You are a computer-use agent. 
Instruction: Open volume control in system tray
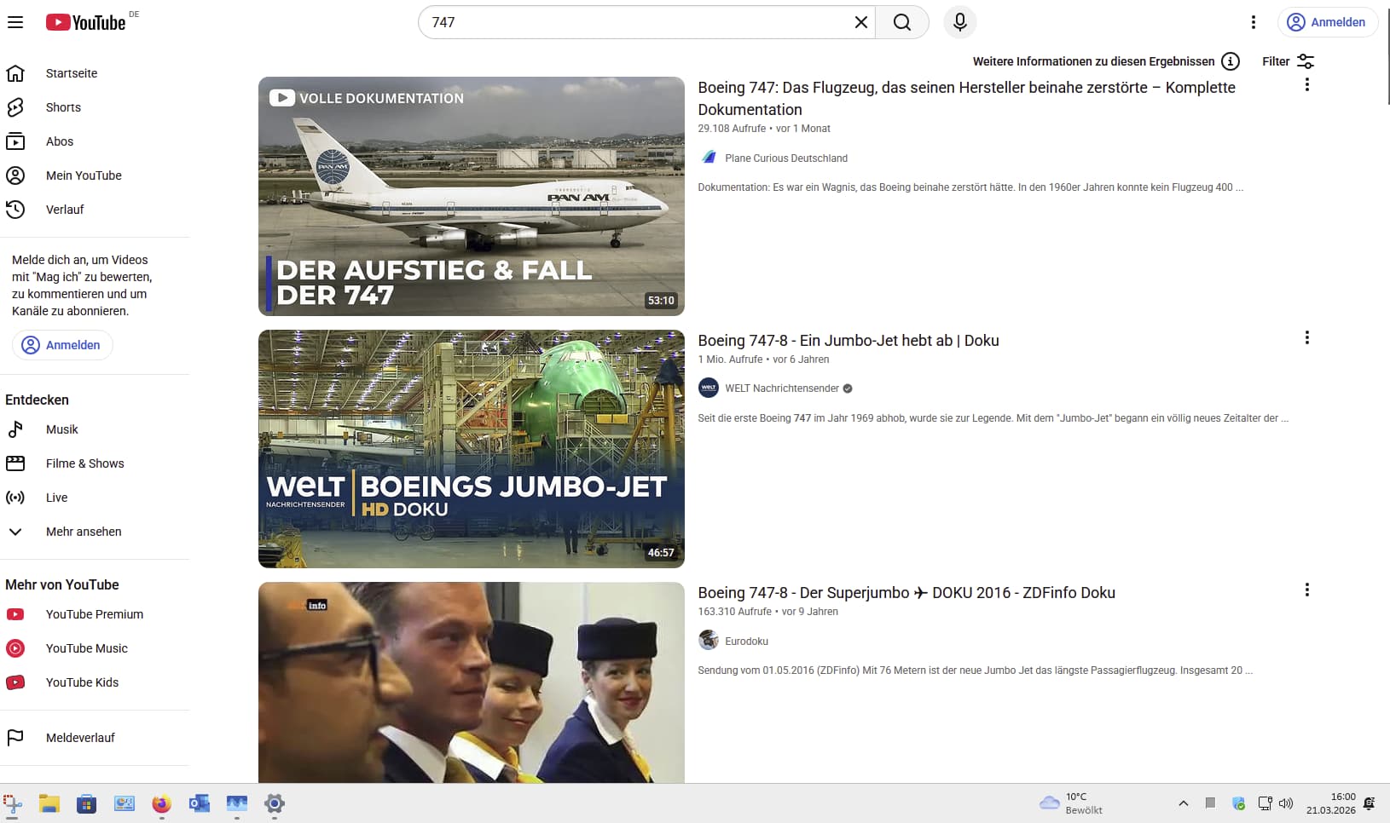point(1286,803)
